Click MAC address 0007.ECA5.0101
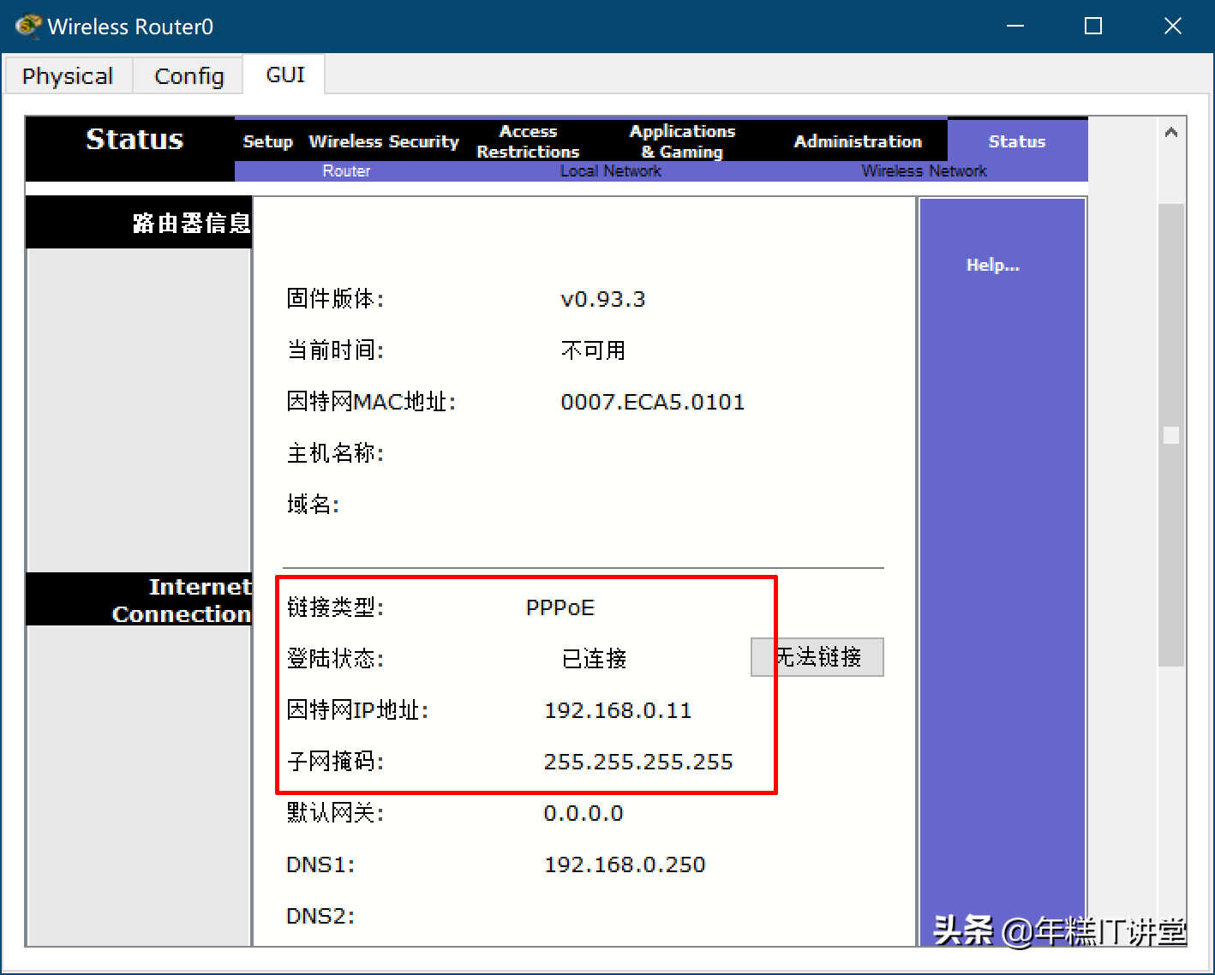Image resolution: width=1215 pixels, height=975 pixels. point(652,402)
